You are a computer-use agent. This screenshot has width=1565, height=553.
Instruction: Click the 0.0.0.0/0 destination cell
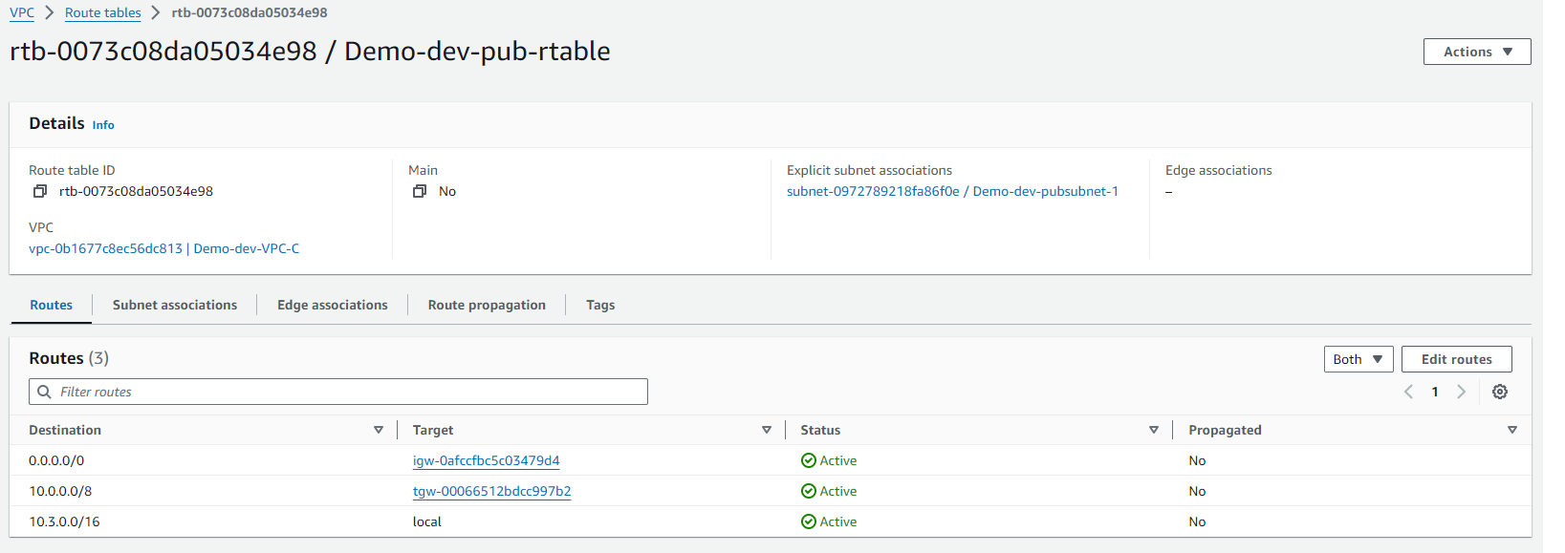click(x=56, y=460)
